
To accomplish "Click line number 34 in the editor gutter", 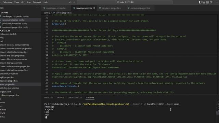I will click(x=47, y=55).
